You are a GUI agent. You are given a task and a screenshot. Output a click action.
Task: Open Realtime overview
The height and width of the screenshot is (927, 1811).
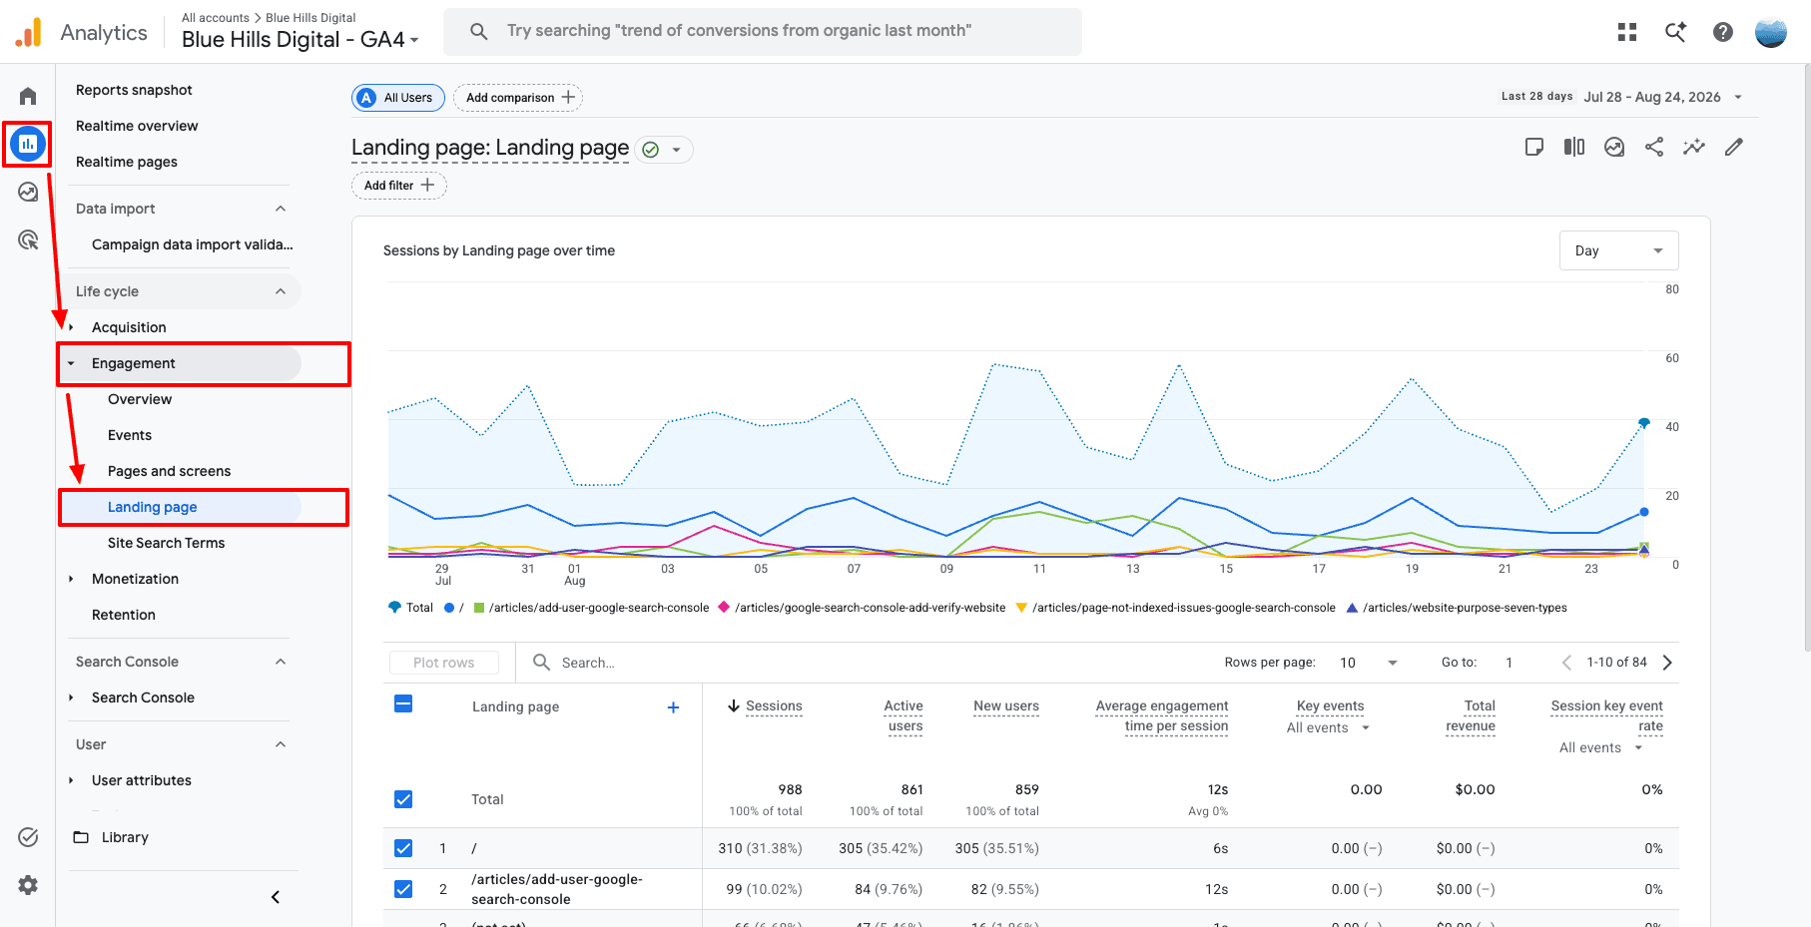coord(137,126)
